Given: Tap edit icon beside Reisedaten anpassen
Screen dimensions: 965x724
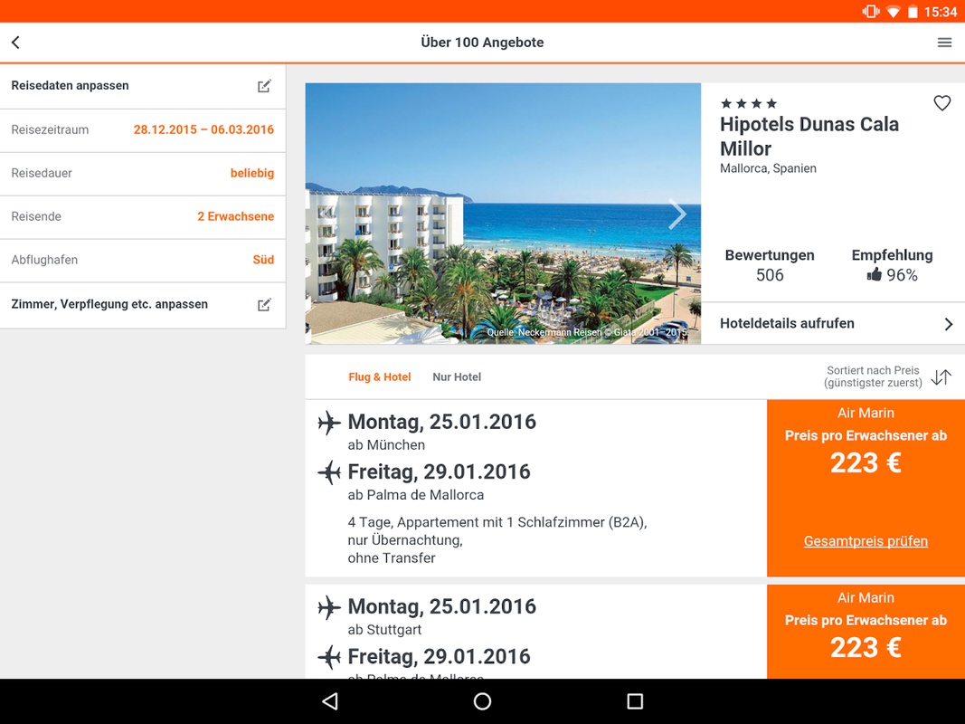Looking at the screenshot, I should (264, 86).
